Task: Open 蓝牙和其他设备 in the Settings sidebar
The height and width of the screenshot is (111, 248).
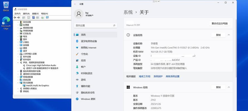Action: [x=96, y=41]
